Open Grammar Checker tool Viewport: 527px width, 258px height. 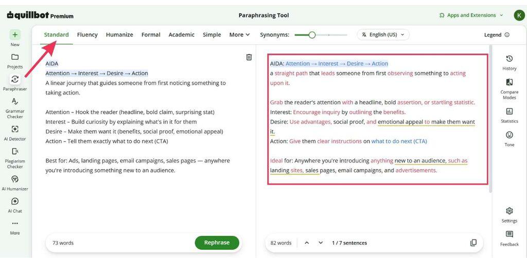point(15,108)
